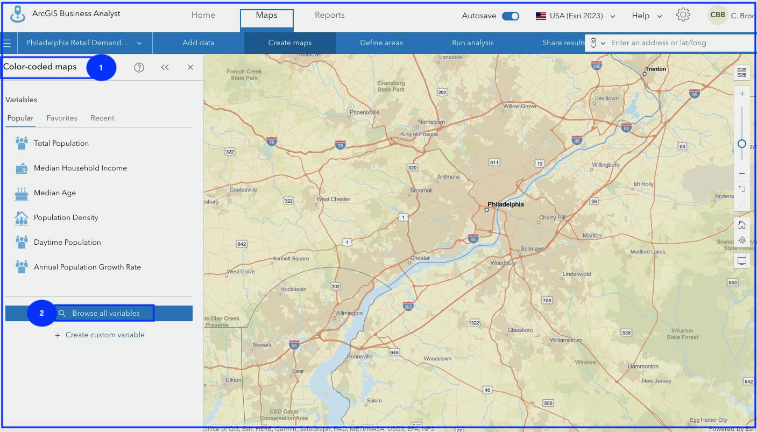Zoom in using the plus icon
The height and width of the screenshot is (432, 757).
pyautogui.click(x=741, y=94)
